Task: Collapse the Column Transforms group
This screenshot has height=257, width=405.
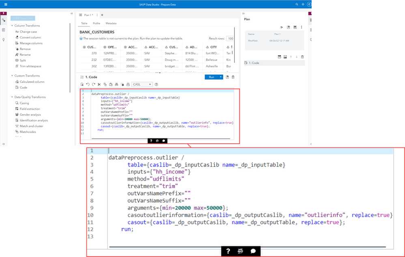Action: click(12, 26)
